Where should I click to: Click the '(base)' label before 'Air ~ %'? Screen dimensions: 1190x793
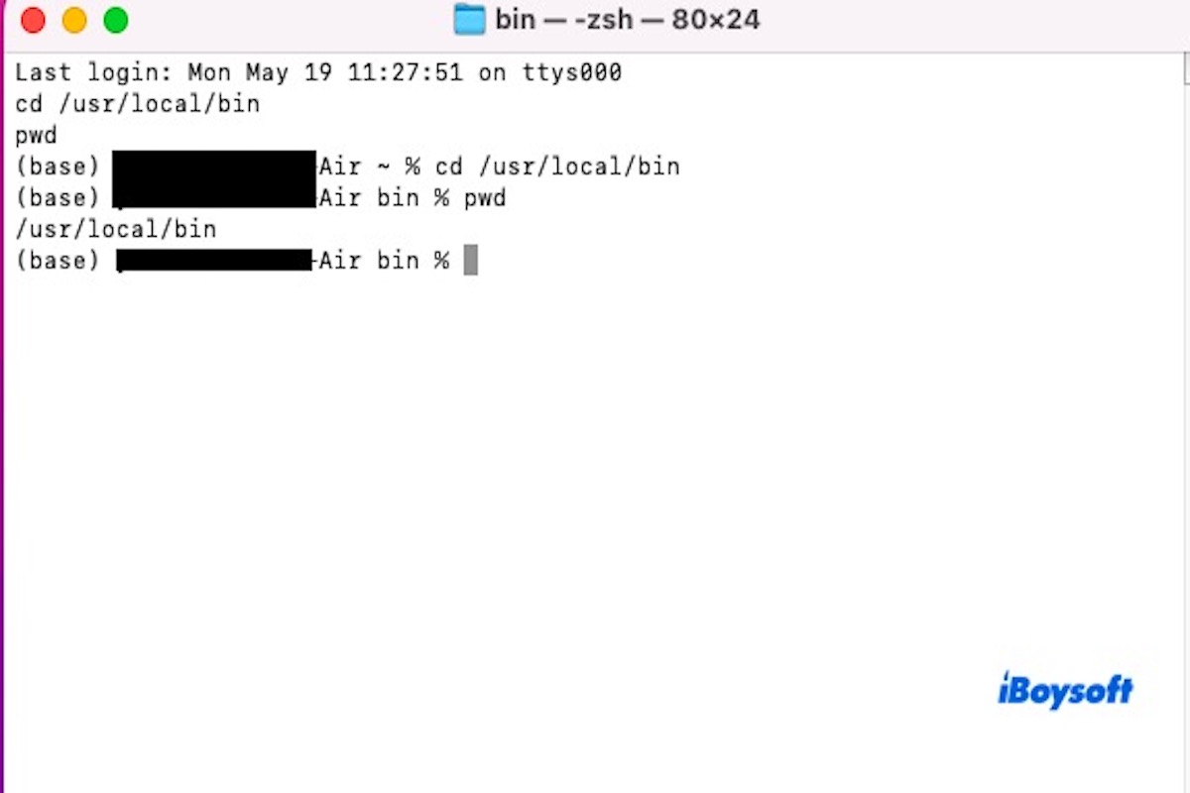pyautogui.click(x=58, y=167)
